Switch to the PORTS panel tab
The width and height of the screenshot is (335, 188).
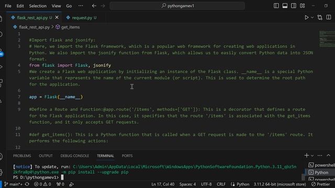(127, 156)
